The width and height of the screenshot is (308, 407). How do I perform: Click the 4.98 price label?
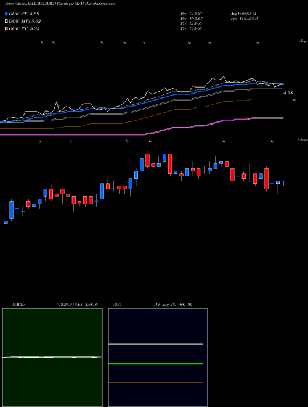coord(288,93)
